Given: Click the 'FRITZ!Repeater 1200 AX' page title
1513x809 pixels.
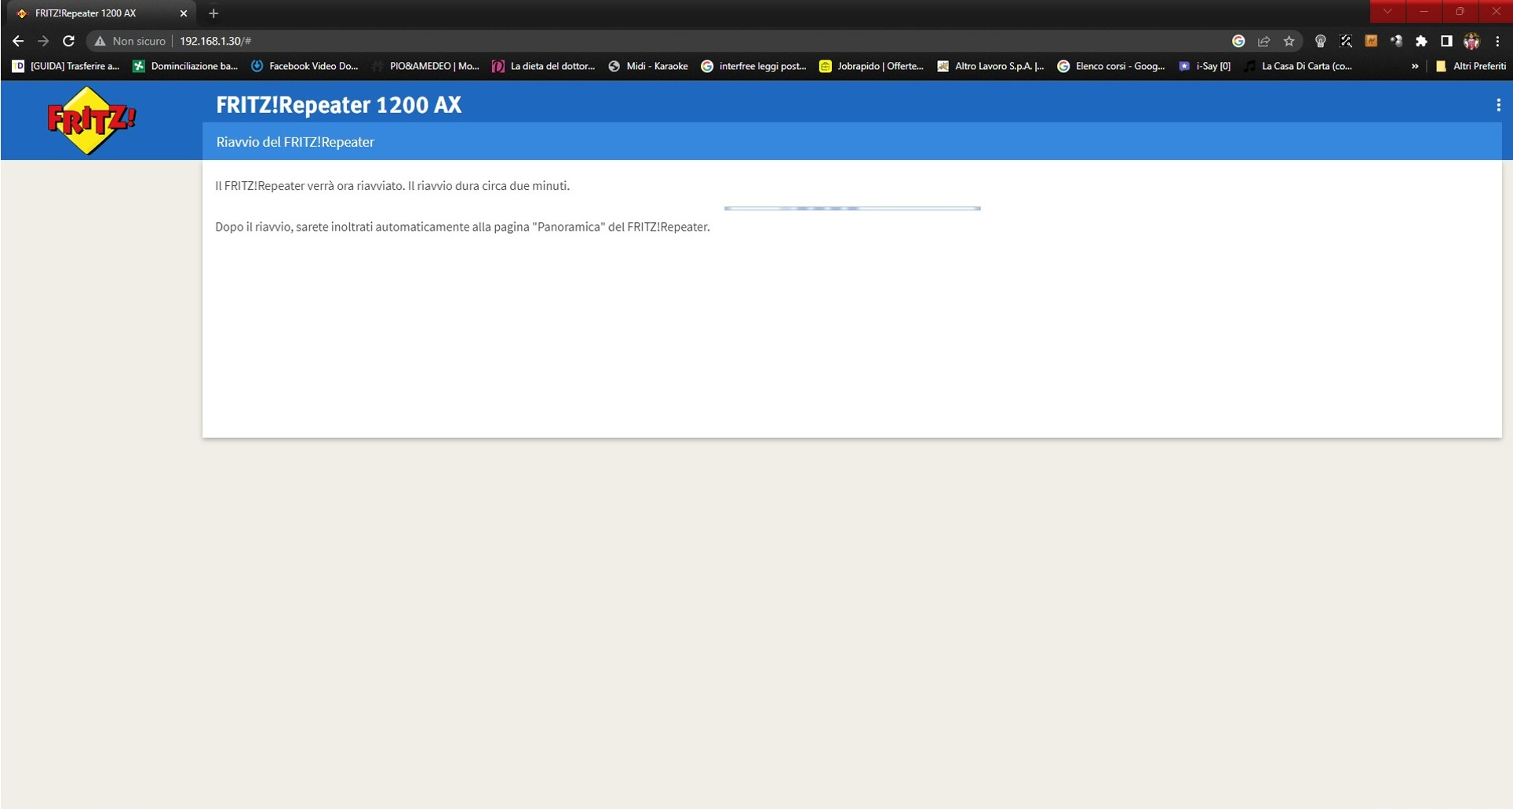Looking at the screenshot, I should tap(338, 104).
